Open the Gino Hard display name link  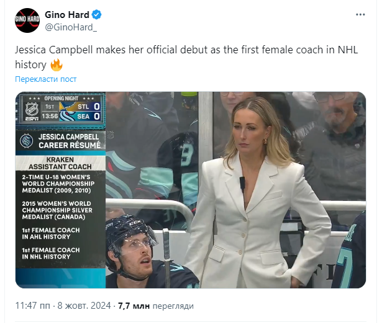click(67, 15)
